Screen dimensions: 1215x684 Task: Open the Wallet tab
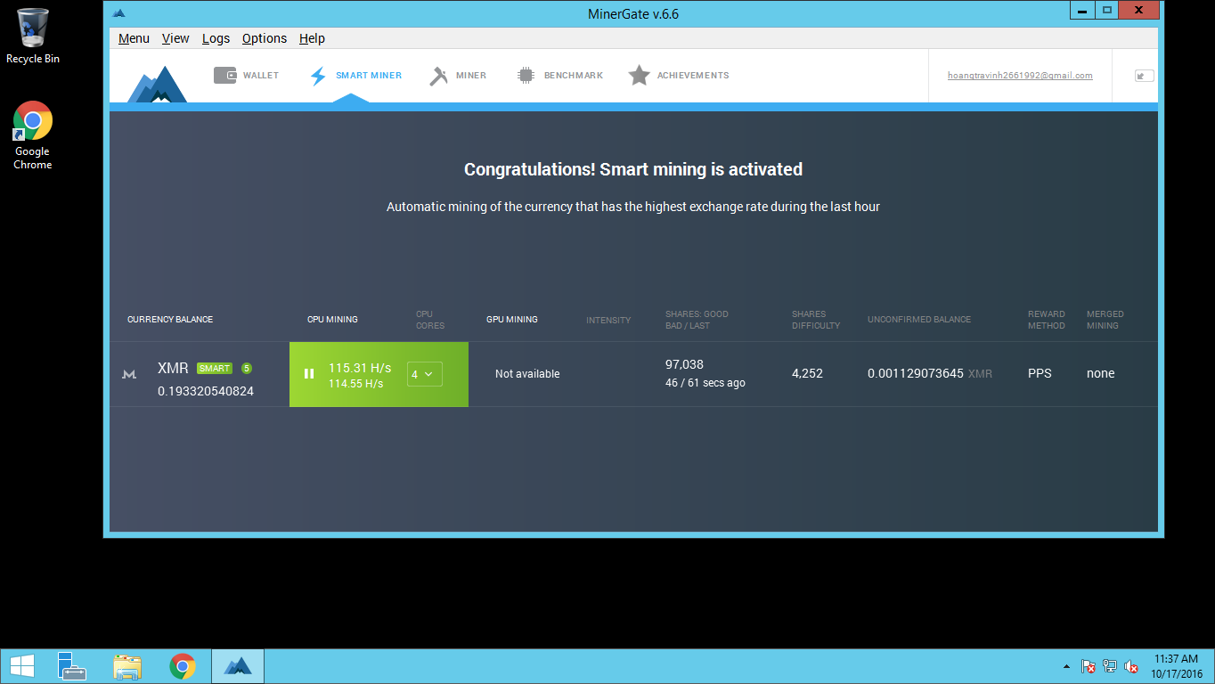coord(247,76)
